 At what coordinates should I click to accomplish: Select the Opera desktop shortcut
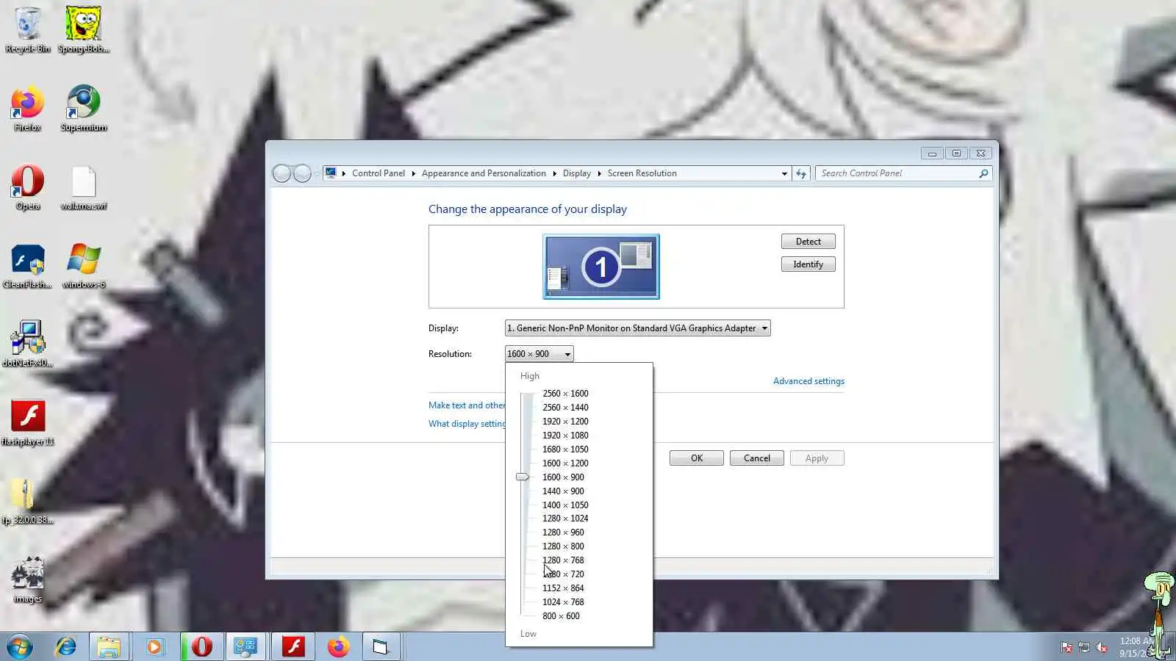[28, 187]
